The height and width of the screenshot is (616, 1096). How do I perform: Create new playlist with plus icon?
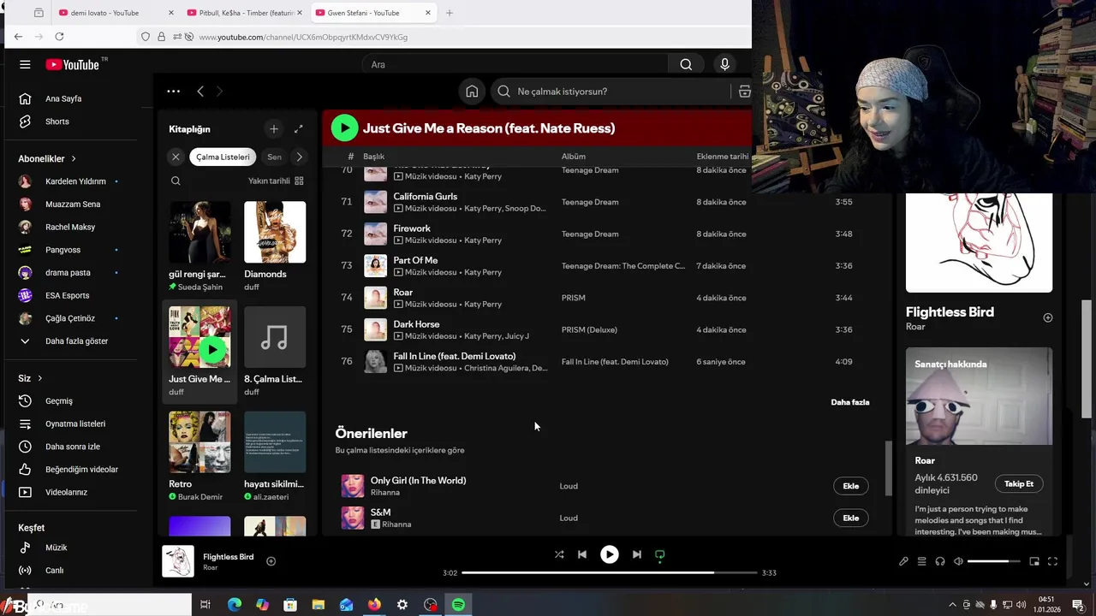pos(274,129)
